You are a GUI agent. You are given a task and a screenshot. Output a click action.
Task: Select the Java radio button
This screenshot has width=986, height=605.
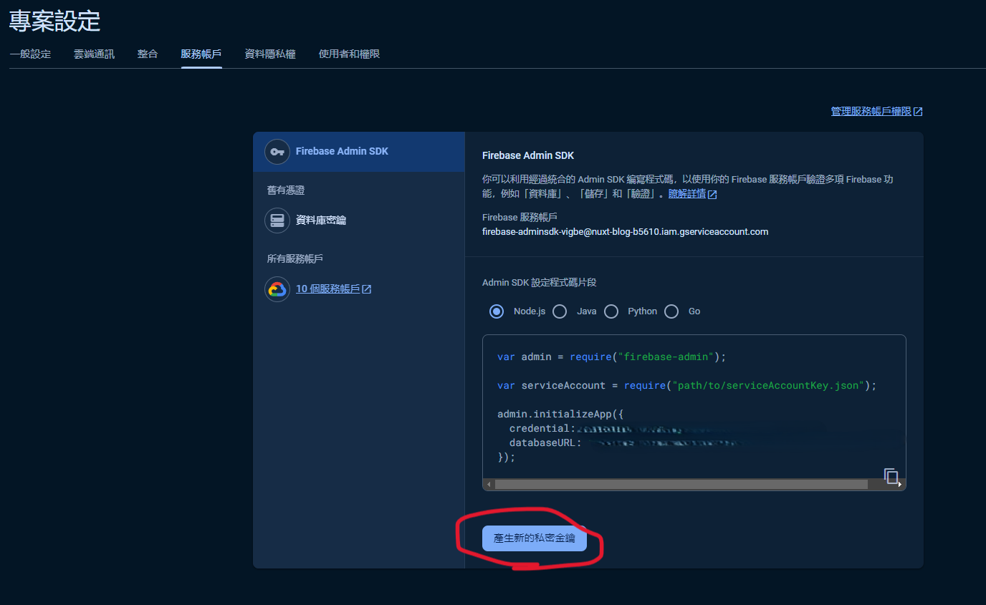pyautogui.click(x=560, y=311)
